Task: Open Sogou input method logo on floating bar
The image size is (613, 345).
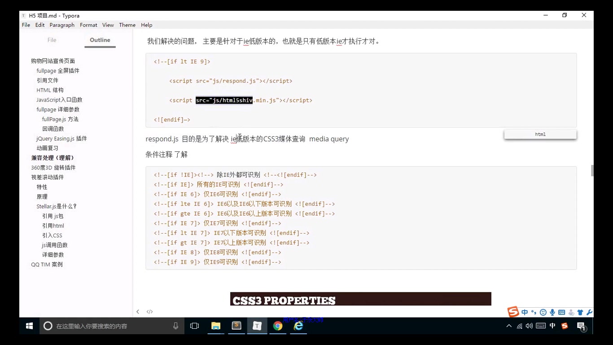Action: coord(513,312)
